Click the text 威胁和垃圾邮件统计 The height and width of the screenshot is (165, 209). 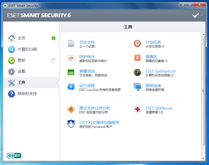pos(93,61)
